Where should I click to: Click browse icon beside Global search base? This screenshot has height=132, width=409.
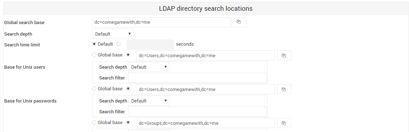tap(239, 22)
